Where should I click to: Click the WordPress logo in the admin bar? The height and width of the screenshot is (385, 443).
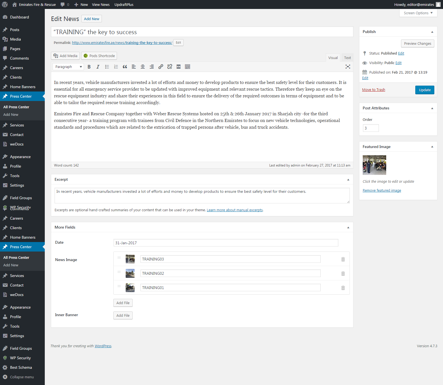(5, 4)
